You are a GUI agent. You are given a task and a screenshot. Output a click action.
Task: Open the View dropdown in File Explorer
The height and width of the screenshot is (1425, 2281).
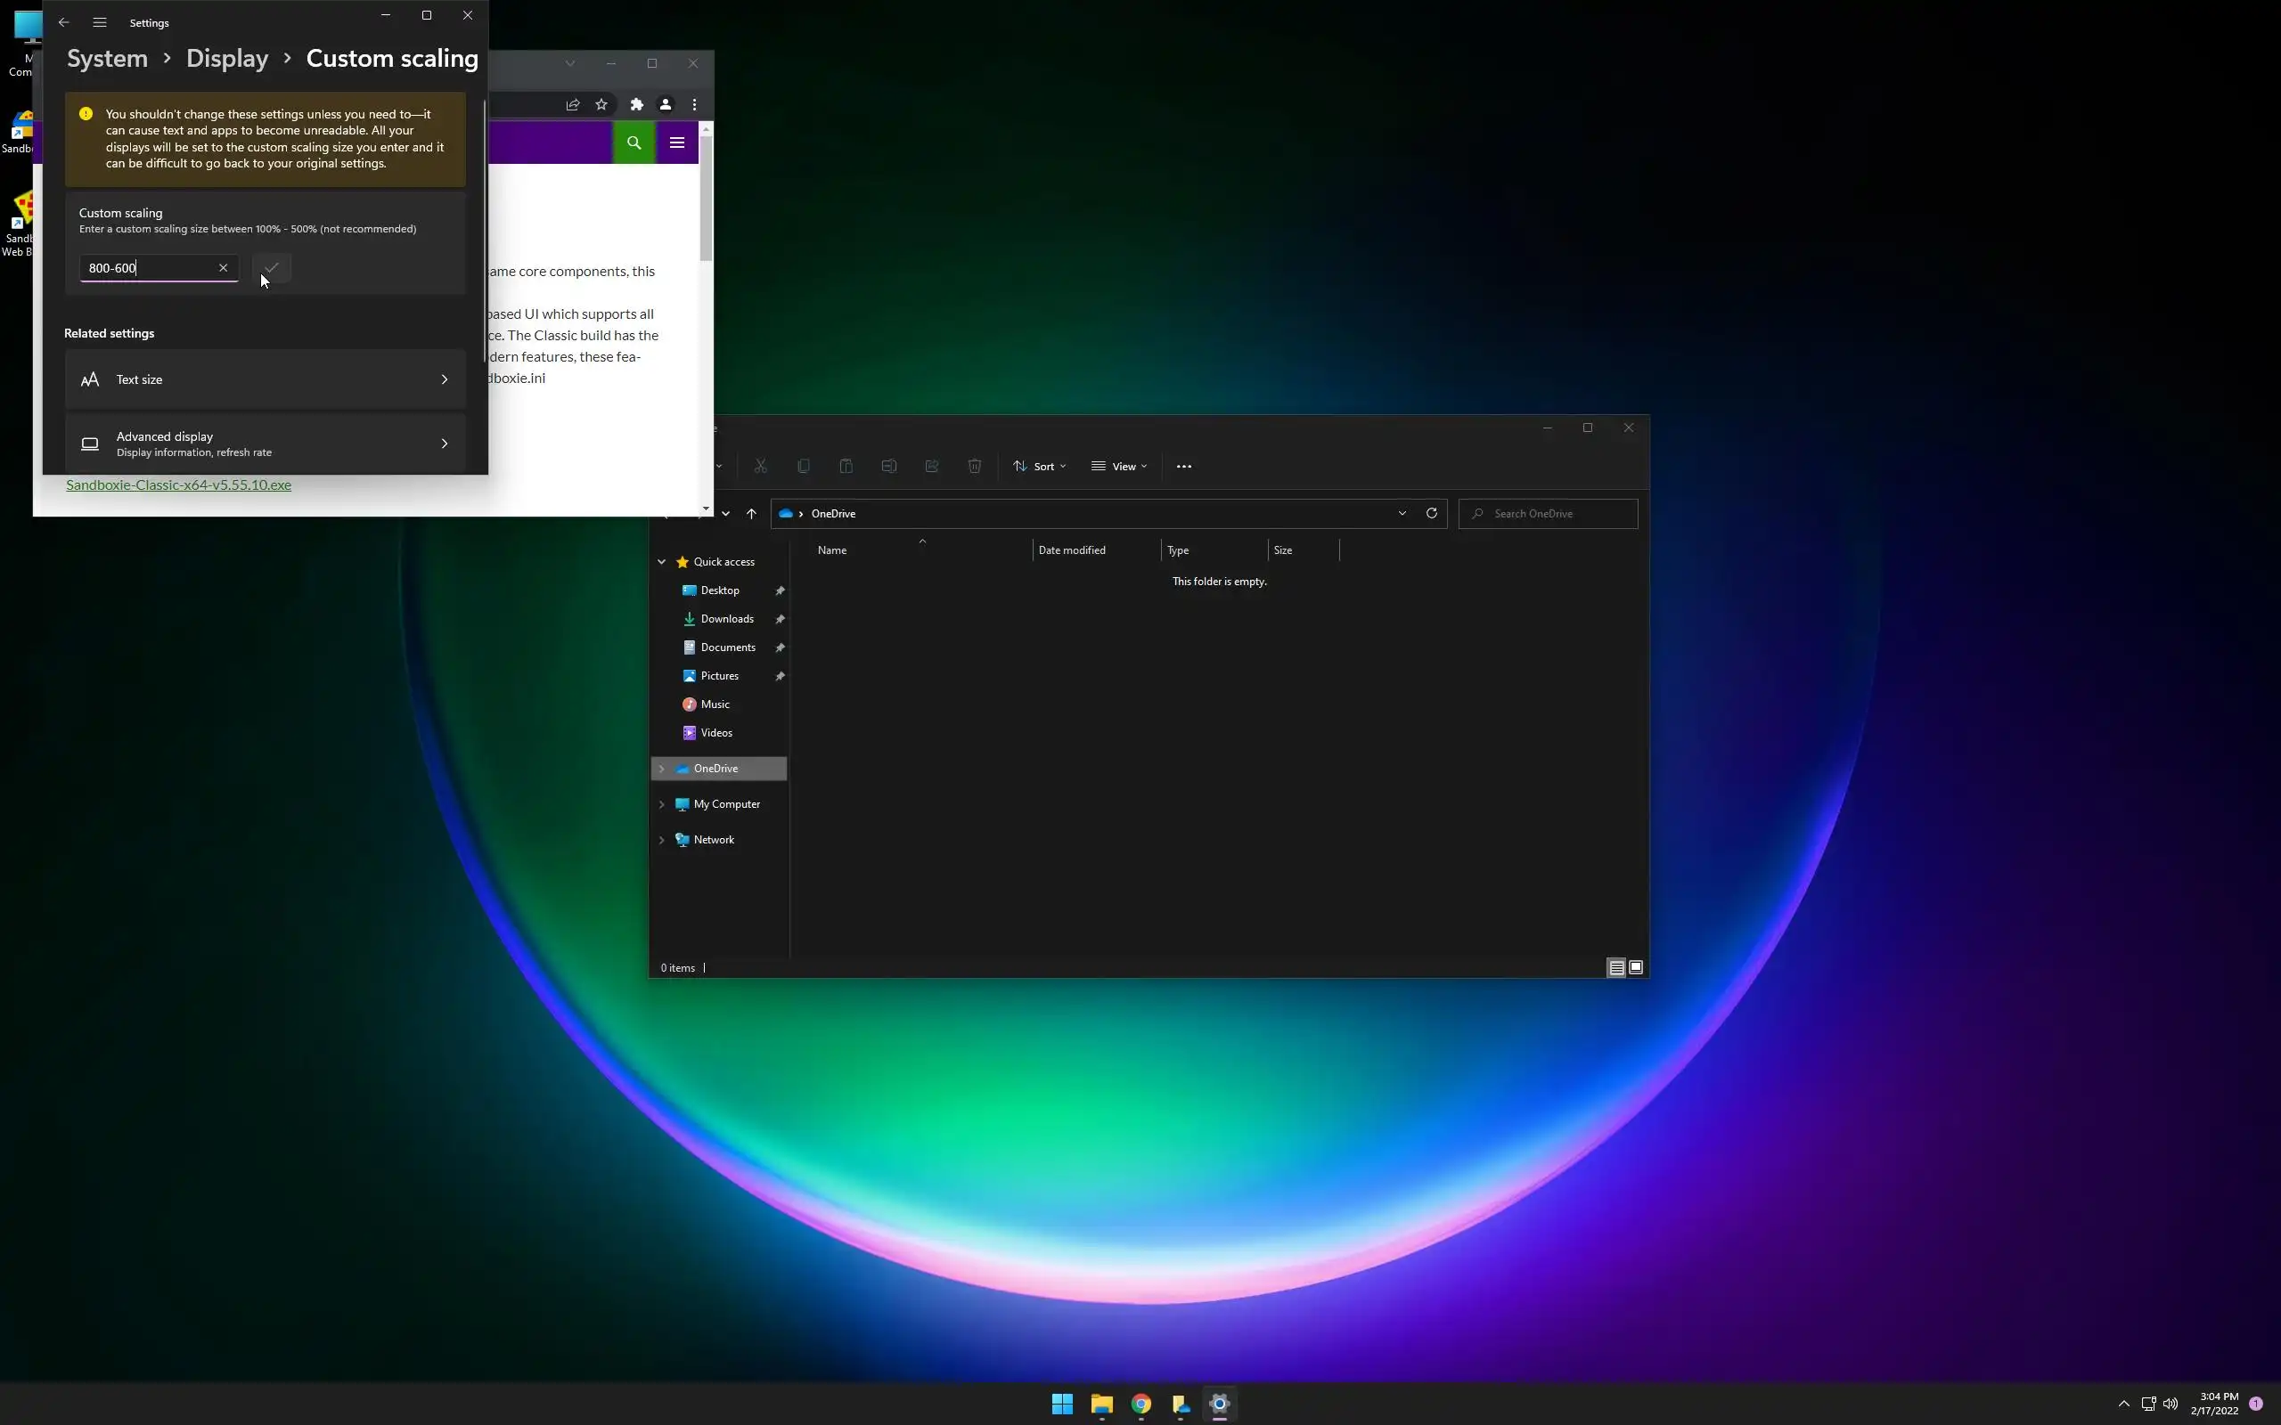click(1119, 467)
